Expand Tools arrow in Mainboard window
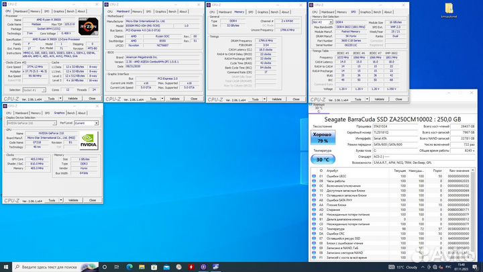Screen dimensions: 483x272 pos(162,99)
